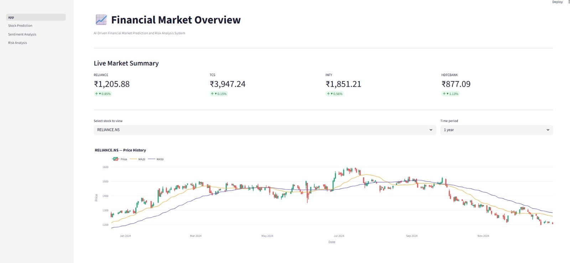The image size is (570, 263).
Task: Click the Deploy button
Action: [558, 2]
